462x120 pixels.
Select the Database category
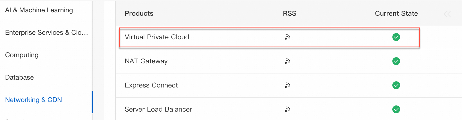[x=19, y=77]
